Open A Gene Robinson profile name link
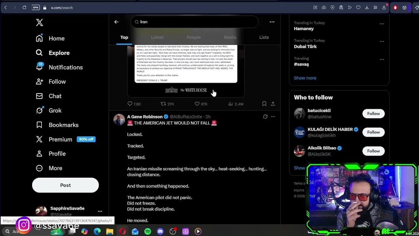The image size is (419, 236). pyautogui.click(x=145, y=117)
